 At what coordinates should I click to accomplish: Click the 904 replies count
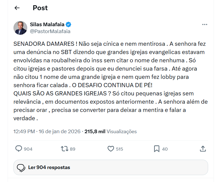click(28, 149)
